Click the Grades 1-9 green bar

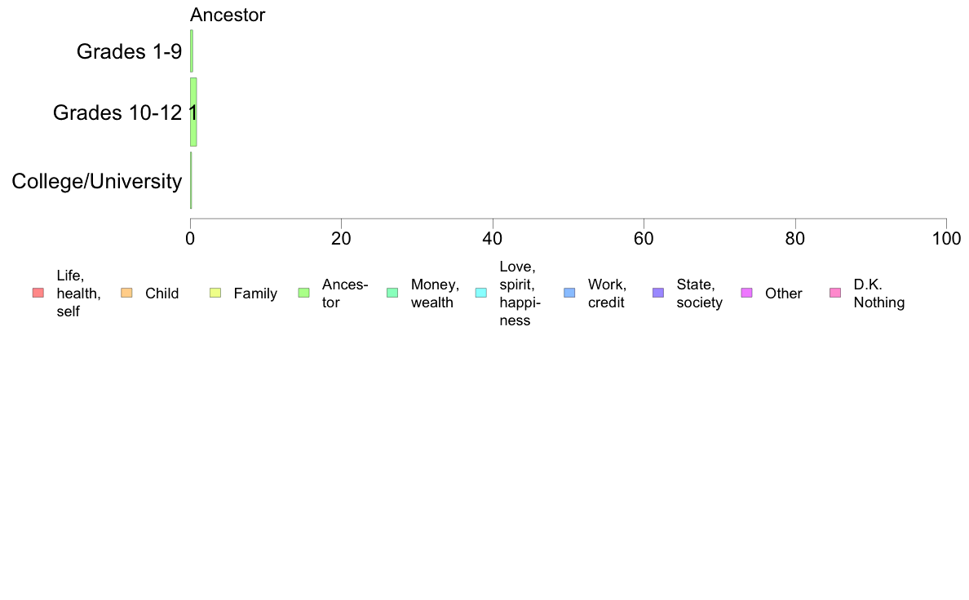[192, 51]
